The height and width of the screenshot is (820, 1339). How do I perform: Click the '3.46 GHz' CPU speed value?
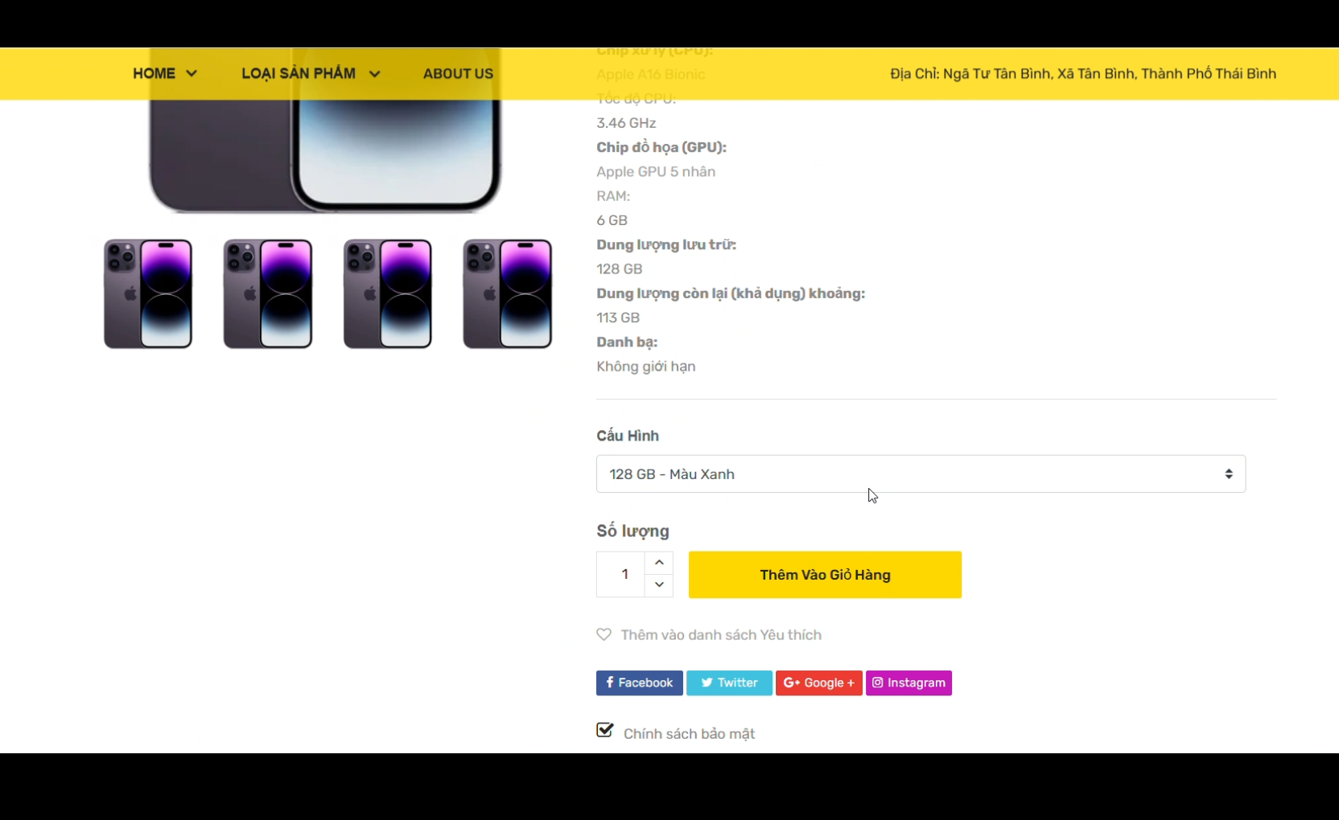626,123
